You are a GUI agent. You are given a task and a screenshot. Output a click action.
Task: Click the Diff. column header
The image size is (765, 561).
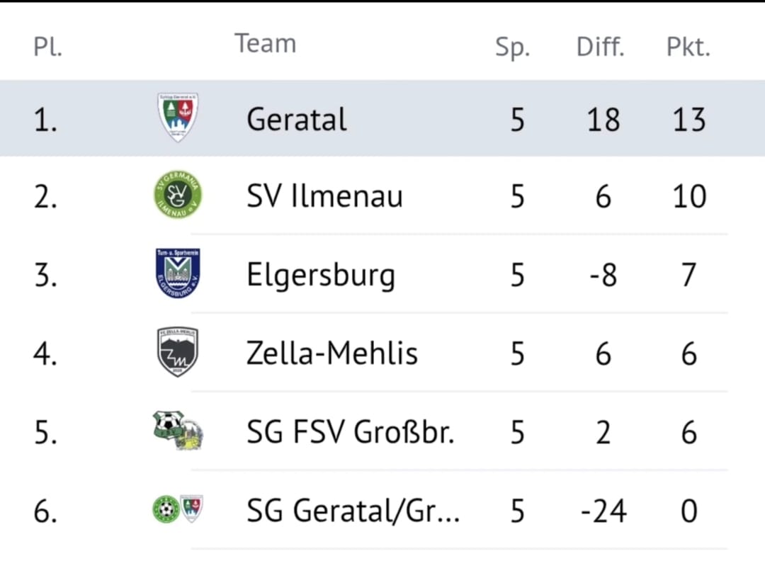[x=601, y=47]
